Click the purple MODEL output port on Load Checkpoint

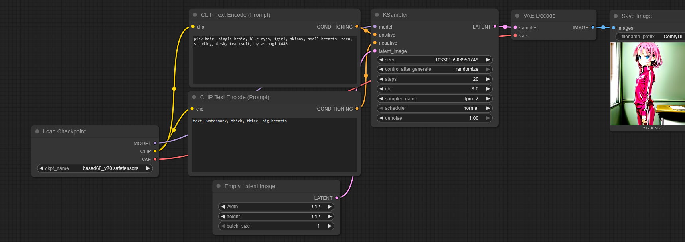(155, 143)
